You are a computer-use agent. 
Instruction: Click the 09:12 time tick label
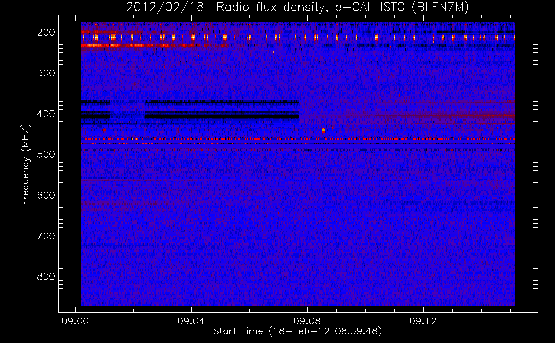(423, 321)
